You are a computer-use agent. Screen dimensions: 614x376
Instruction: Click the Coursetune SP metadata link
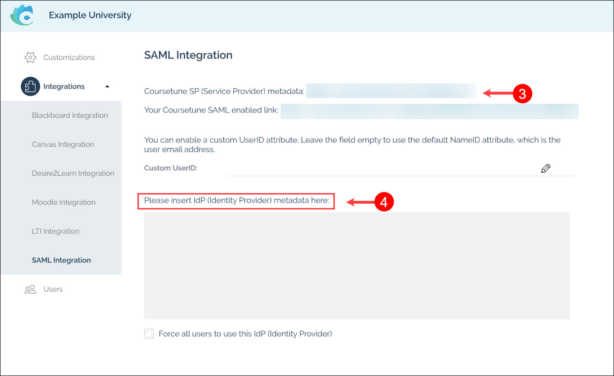coord(391,91)
